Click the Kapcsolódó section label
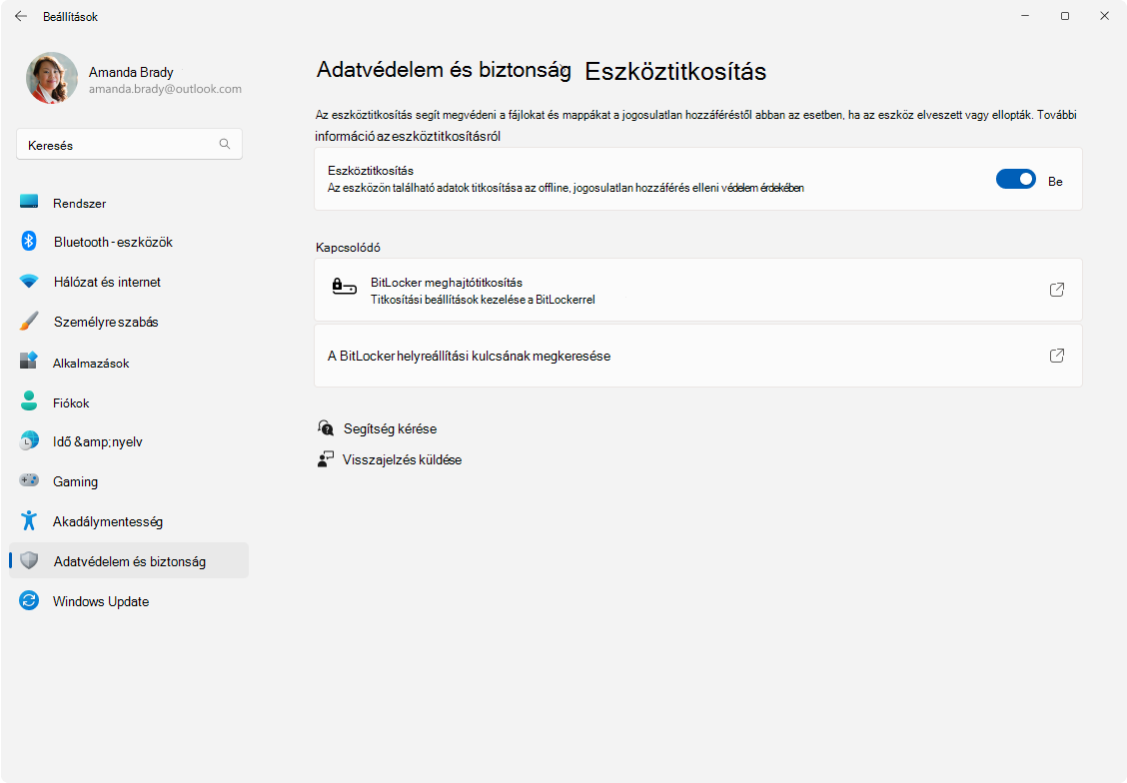 click(348, 247)
